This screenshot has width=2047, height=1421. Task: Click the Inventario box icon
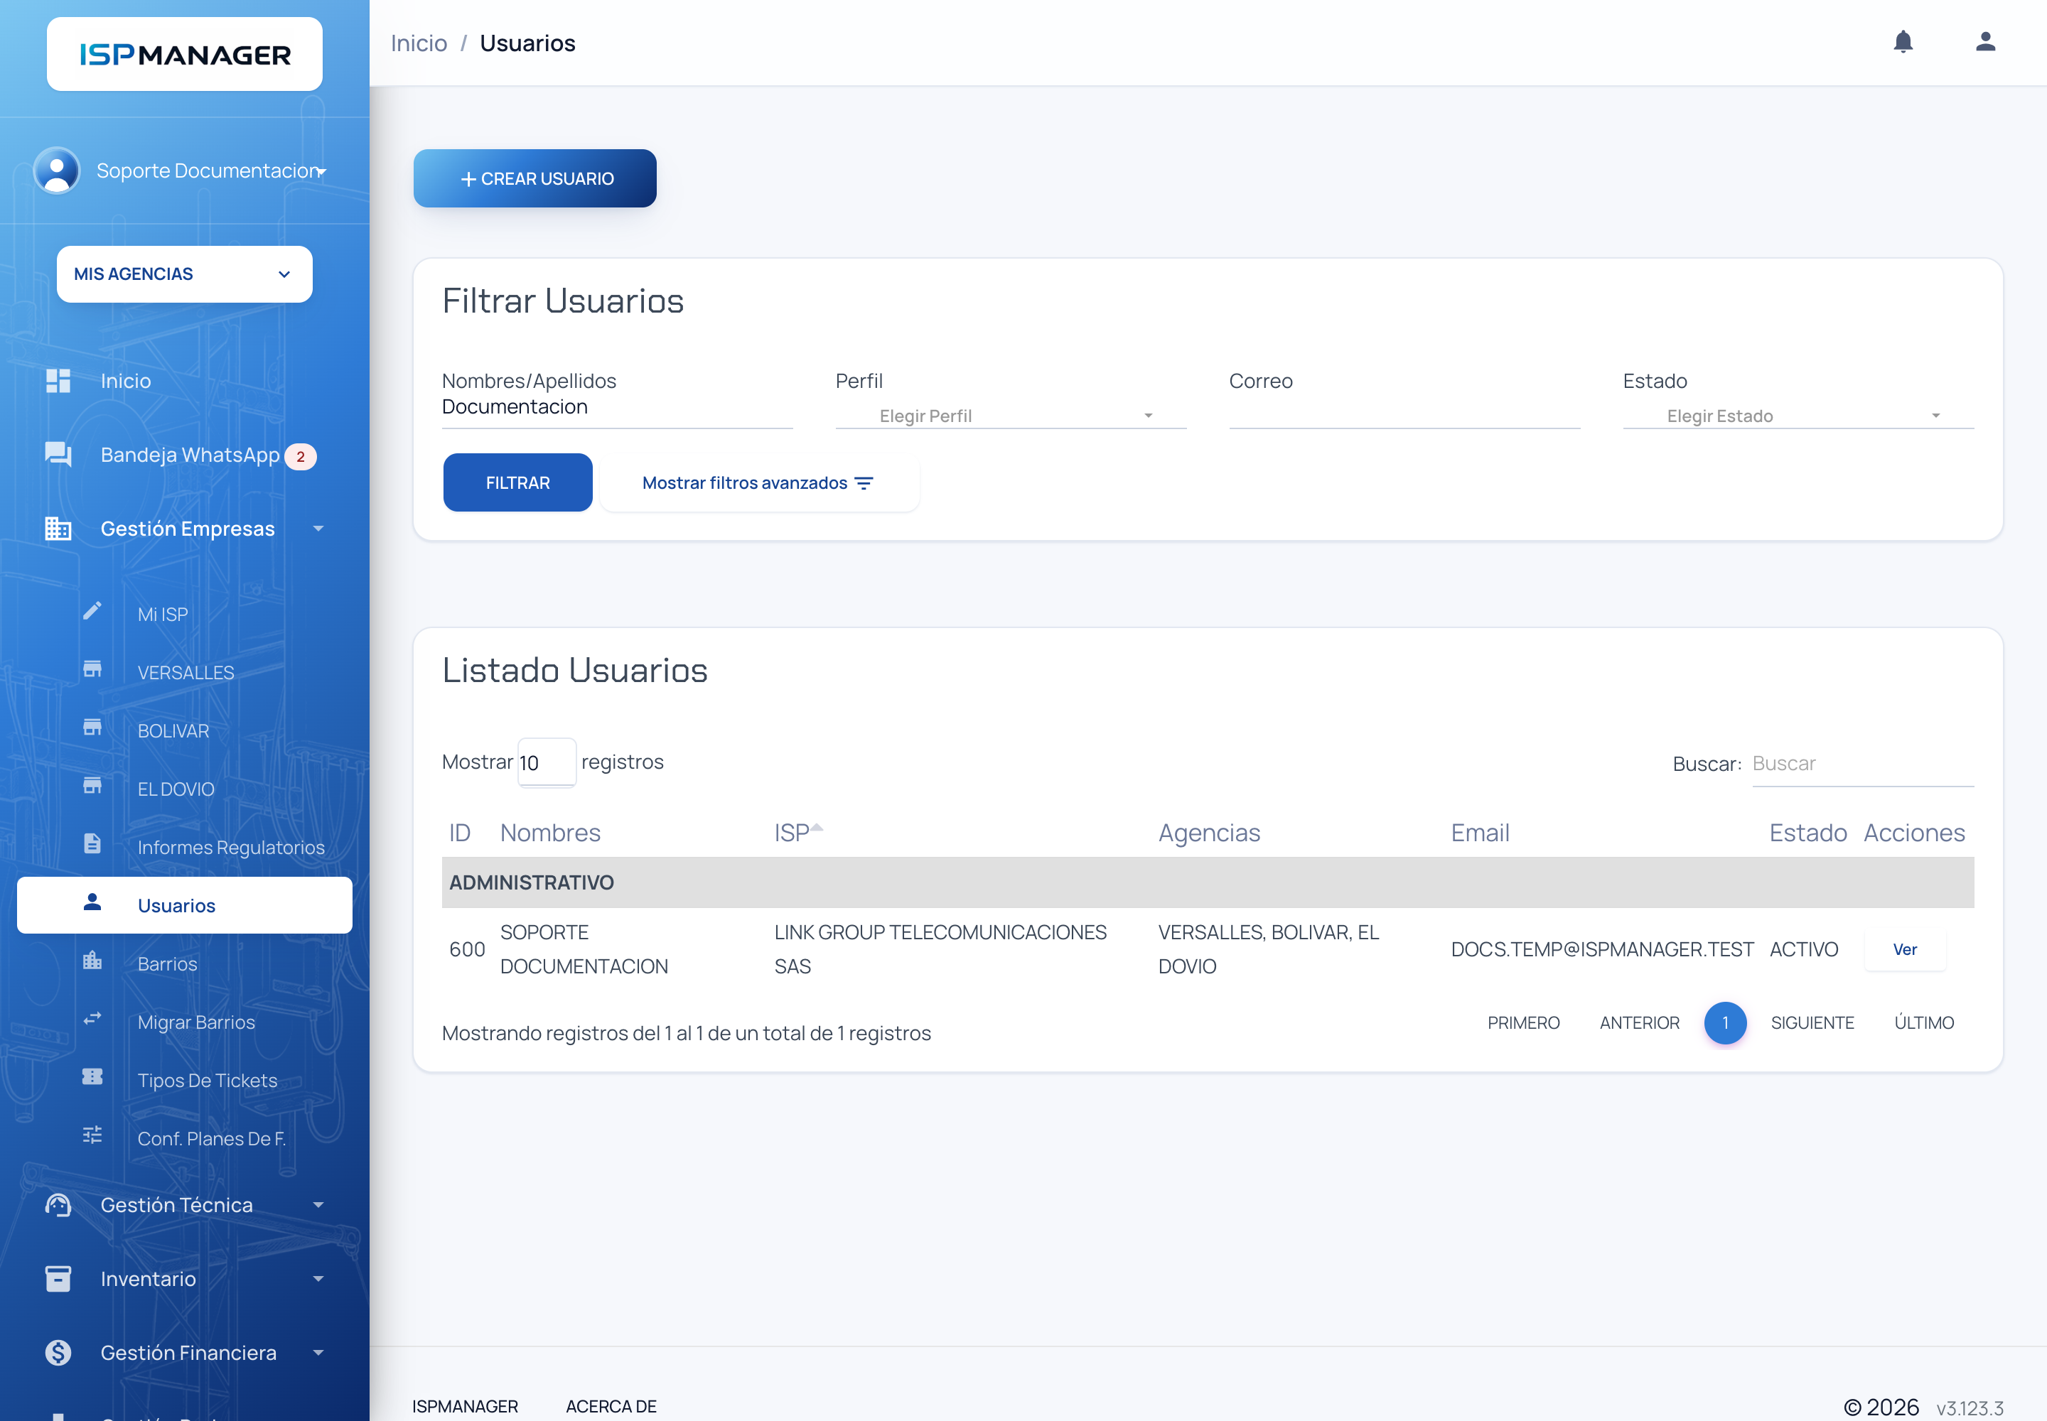tap(58, 1280)
